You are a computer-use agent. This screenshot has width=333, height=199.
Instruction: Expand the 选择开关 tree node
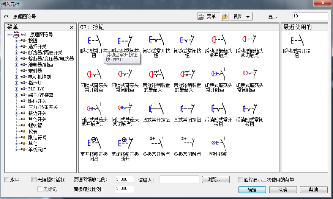pyautogui.click(x=16, y=47)
